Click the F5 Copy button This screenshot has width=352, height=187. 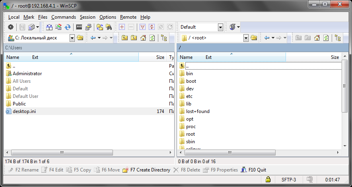pyautogui.click(x=79, y=170)
